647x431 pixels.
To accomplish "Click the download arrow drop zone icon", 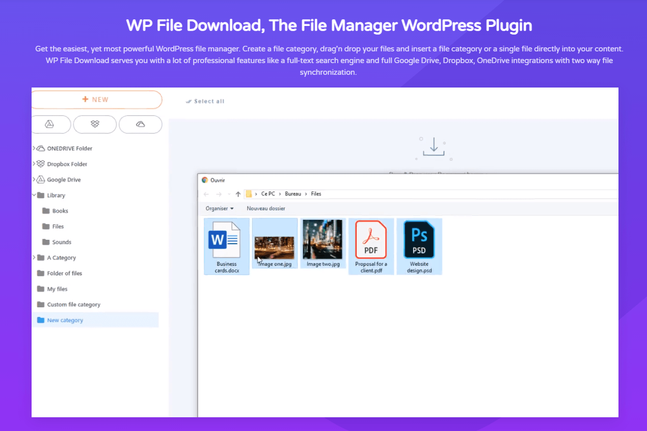I will pyautogui.click(x=434, y=148).
